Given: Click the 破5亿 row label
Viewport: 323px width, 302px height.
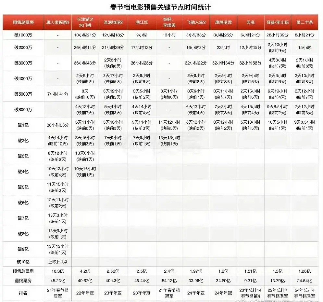Looking at the screenshot, I should point(23,187).
